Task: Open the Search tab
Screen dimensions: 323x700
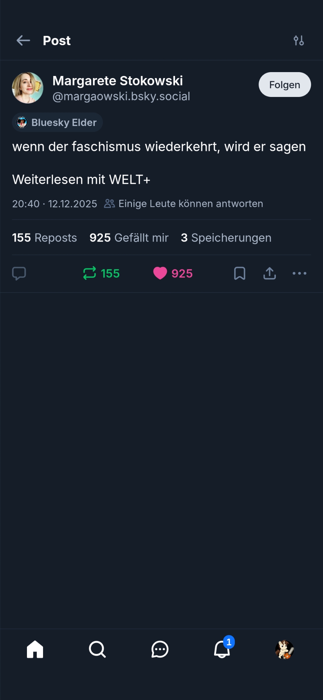Action: (97, 650)
